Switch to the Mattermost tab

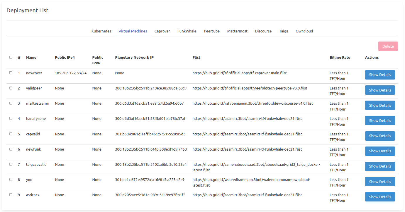click(237, 31)
